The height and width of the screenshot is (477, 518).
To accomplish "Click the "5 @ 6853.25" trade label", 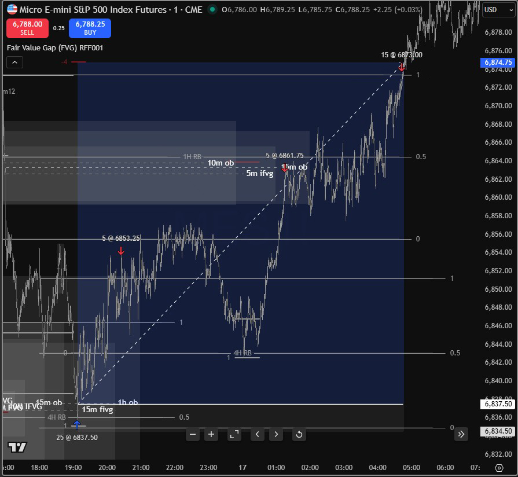I will coord(121,238).
